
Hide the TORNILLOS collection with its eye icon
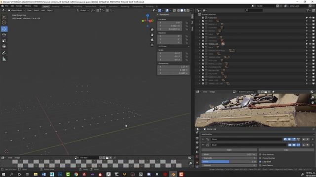[310, 44]
